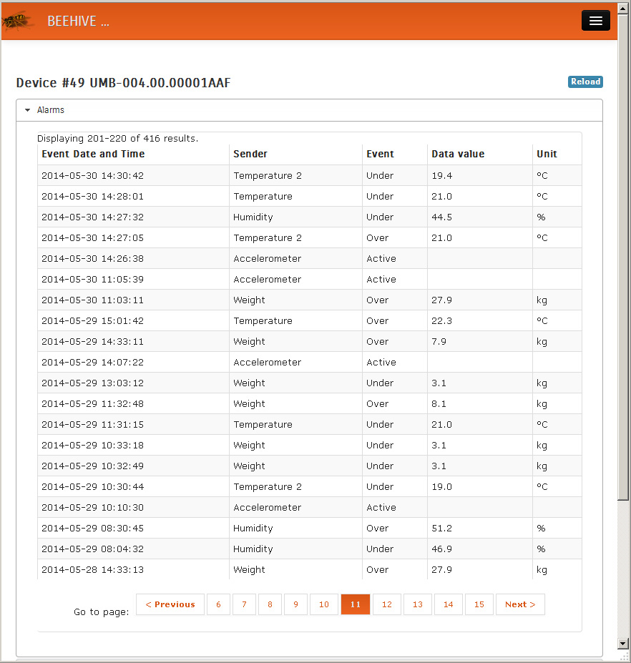The width and height of the screenshot is (631, 663).
Task: Click the Reload button
Action: tap(585, 82)
